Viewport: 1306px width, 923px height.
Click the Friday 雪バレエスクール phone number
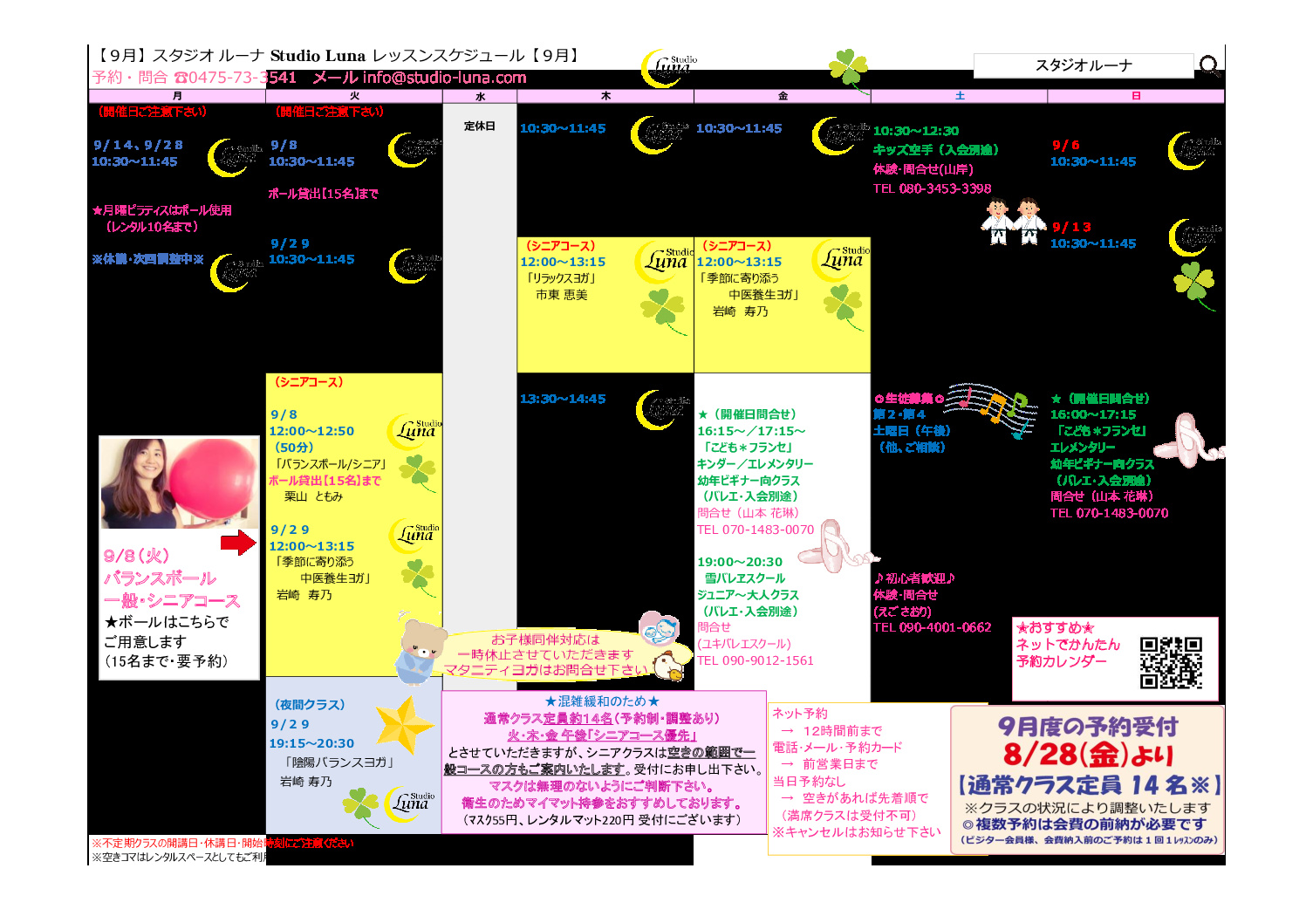pos(755,660)
